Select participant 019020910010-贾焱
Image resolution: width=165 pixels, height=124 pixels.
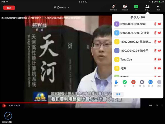tap(138, 24)
